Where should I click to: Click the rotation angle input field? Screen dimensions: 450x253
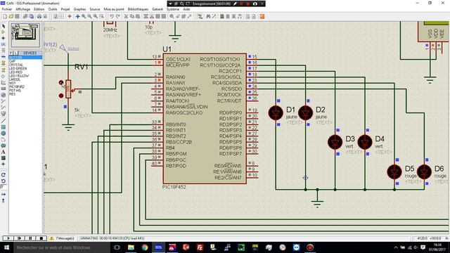4,187
